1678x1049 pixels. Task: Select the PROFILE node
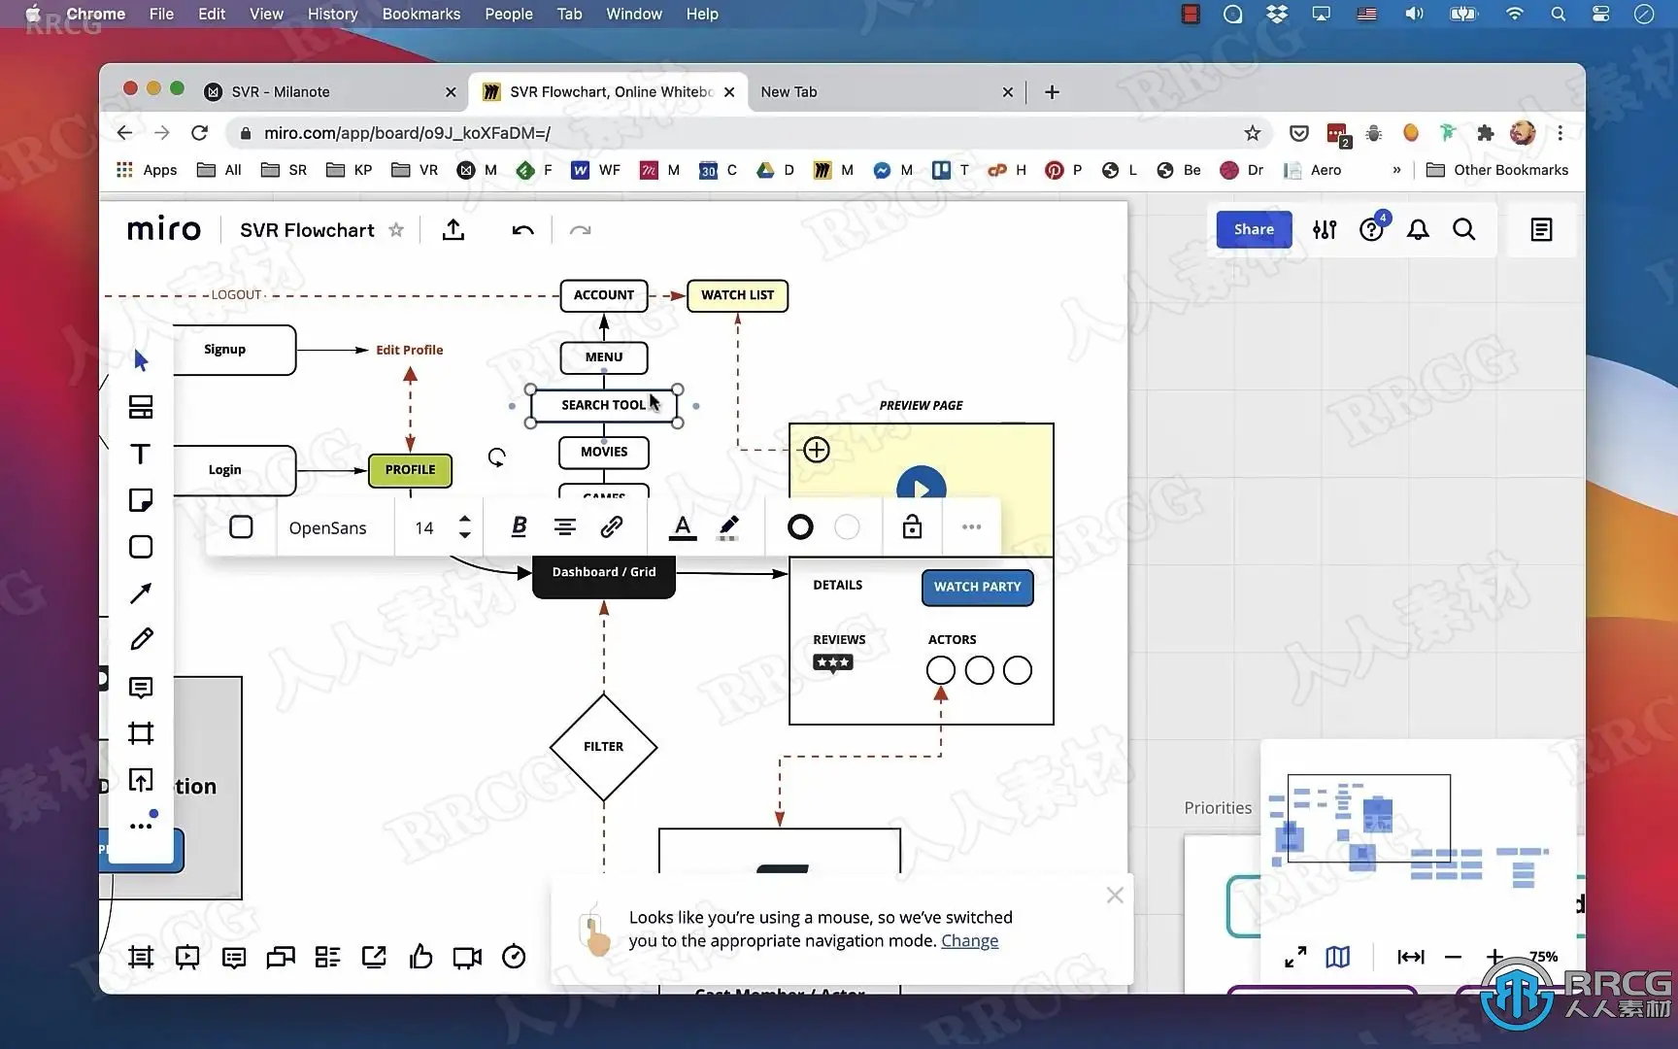(x=410, y=469)
